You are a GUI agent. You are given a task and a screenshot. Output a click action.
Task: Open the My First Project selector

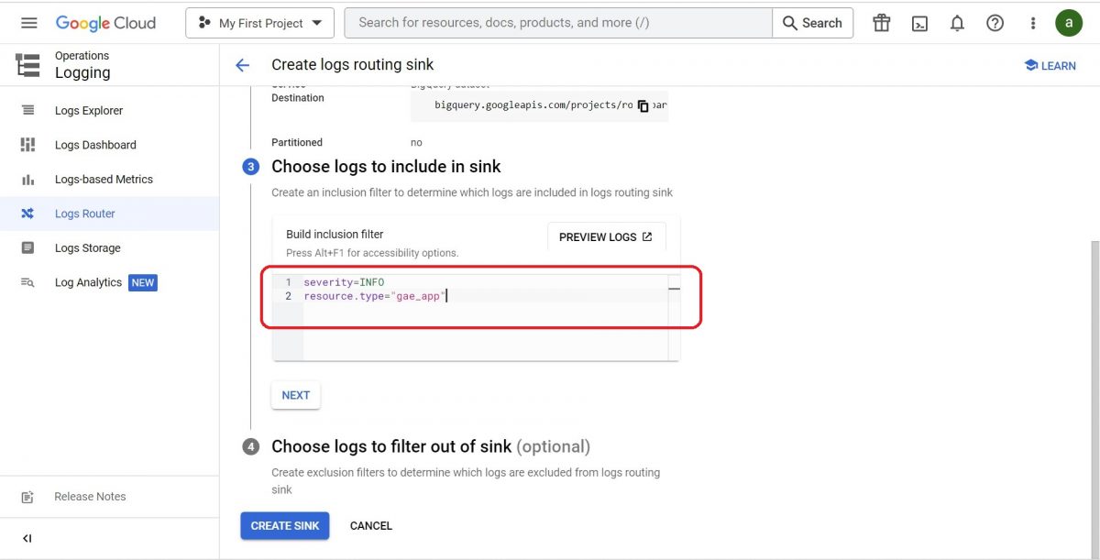(x=259, y=23)
